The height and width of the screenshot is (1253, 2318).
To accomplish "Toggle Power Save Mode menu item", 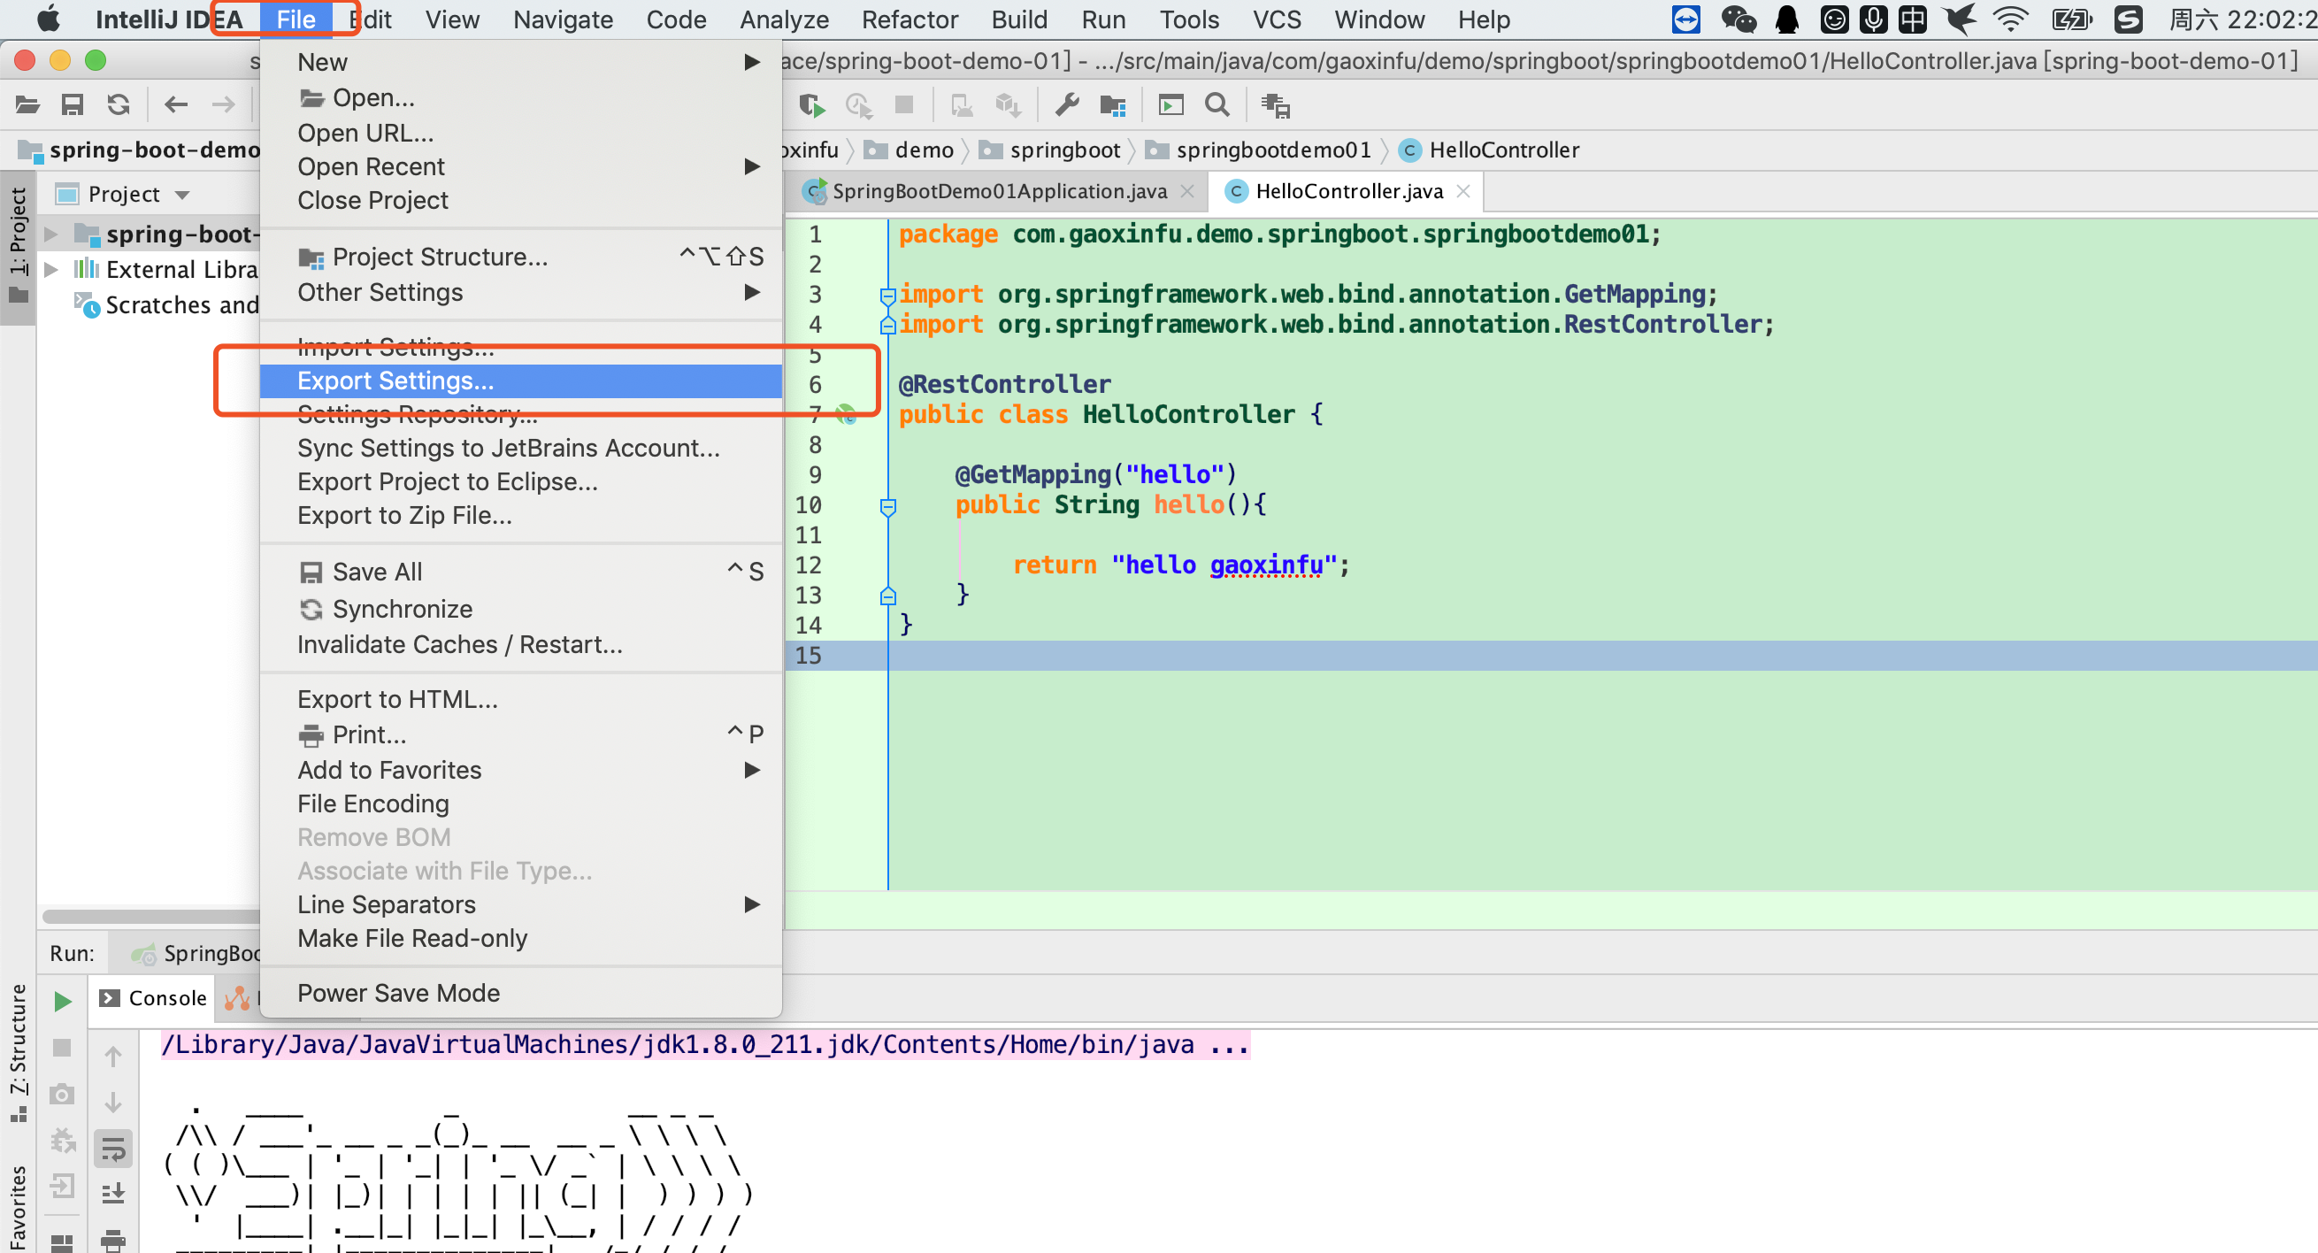I will 399,993.
